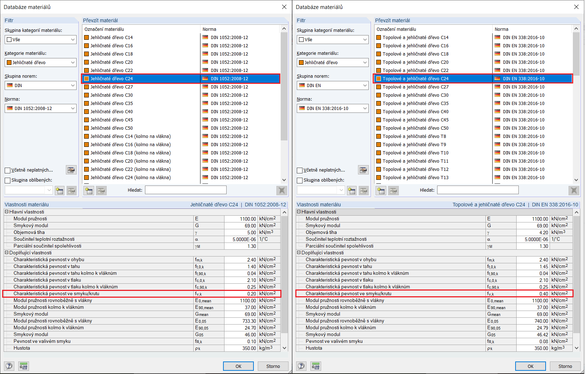Click the German flag icon in the 'Topolové a jehličnaté dřevo T13' row

pyautogui.click(x=497, y=177)
